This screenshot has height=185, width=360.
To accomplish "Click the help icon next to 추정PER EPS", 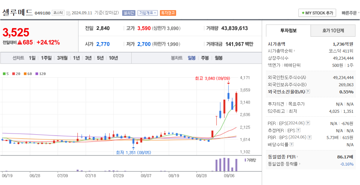I will coord(298,130).
